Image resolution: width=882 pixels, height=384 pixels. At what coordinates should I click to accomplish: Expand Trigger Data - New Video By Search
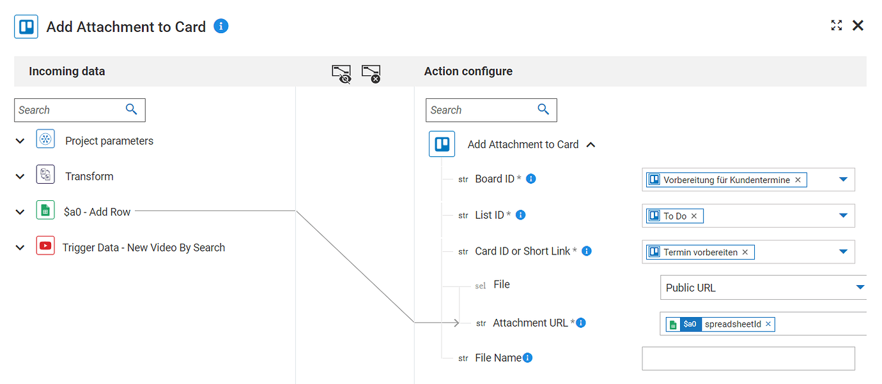click(20, 248)
